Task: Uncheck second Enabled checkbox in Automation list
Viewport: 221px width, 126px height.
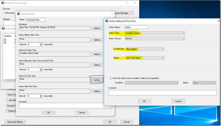Action: (5, 42)
